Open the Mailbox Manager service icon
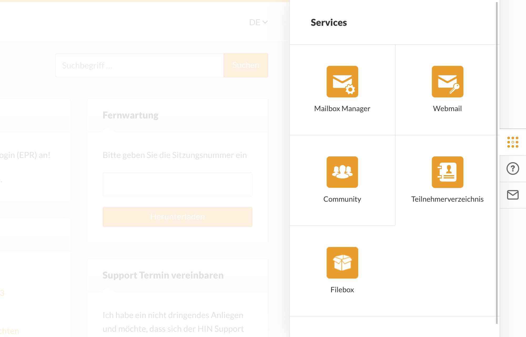This screenshot has width=526, height=337. point(342,82)
